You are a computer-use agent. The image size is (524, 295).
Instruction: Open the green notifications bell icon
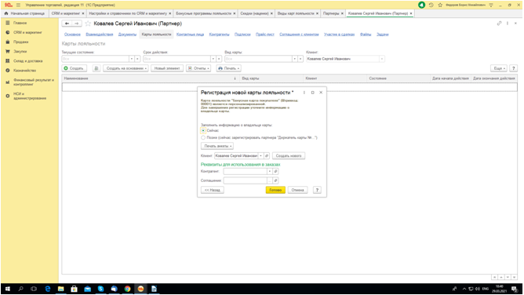pyautogui.click(x=422, y=5)
